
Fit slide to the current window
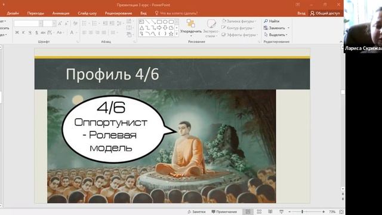coord(341,211)
